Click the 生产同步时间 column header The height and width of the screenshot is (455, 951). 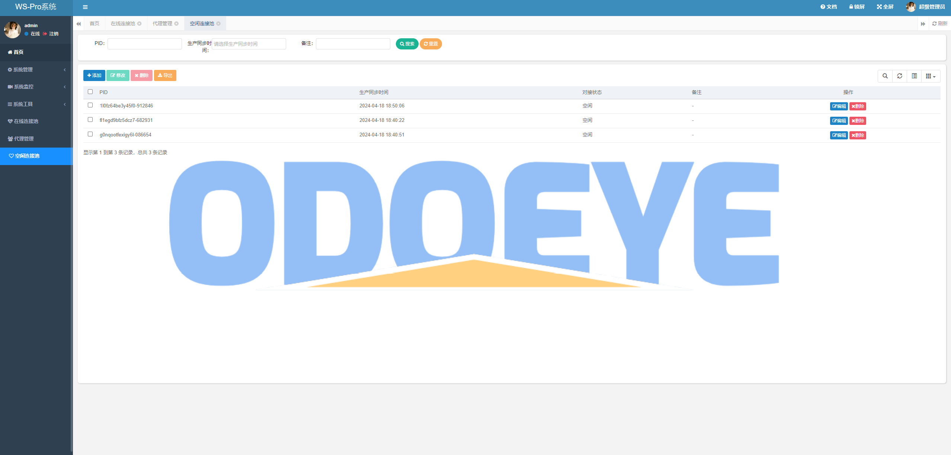point(374,92)
